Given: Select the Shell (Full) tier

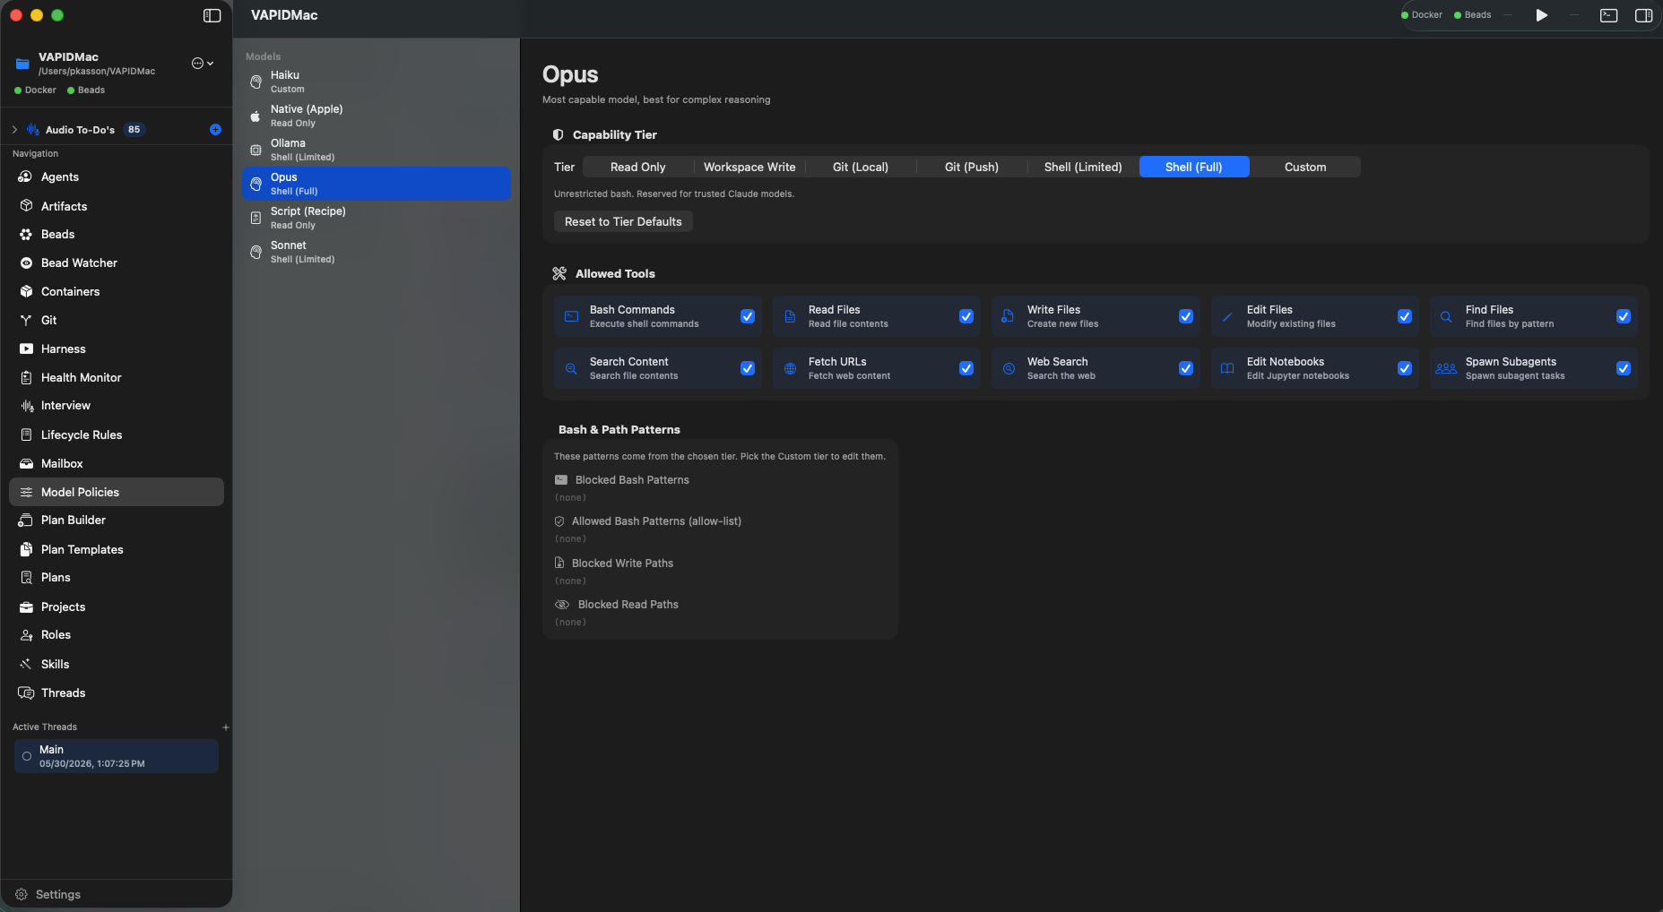Looking at the screenshot, I should [1194, 167].
